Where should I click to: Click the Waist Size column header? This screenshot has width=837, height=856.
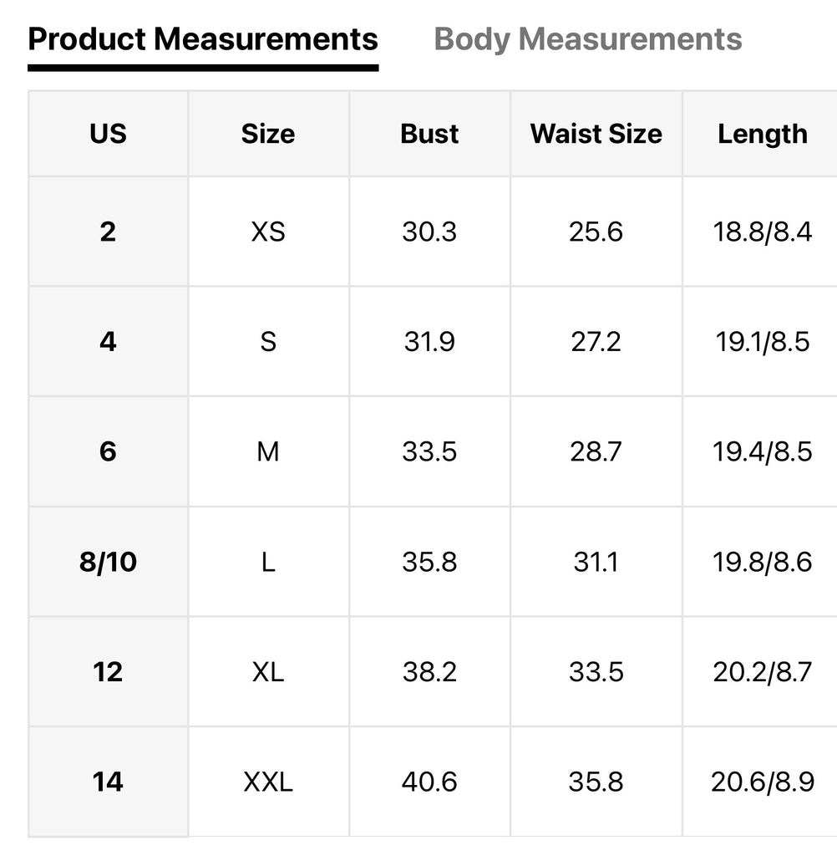pyautogui.click(x=596, y=134)
